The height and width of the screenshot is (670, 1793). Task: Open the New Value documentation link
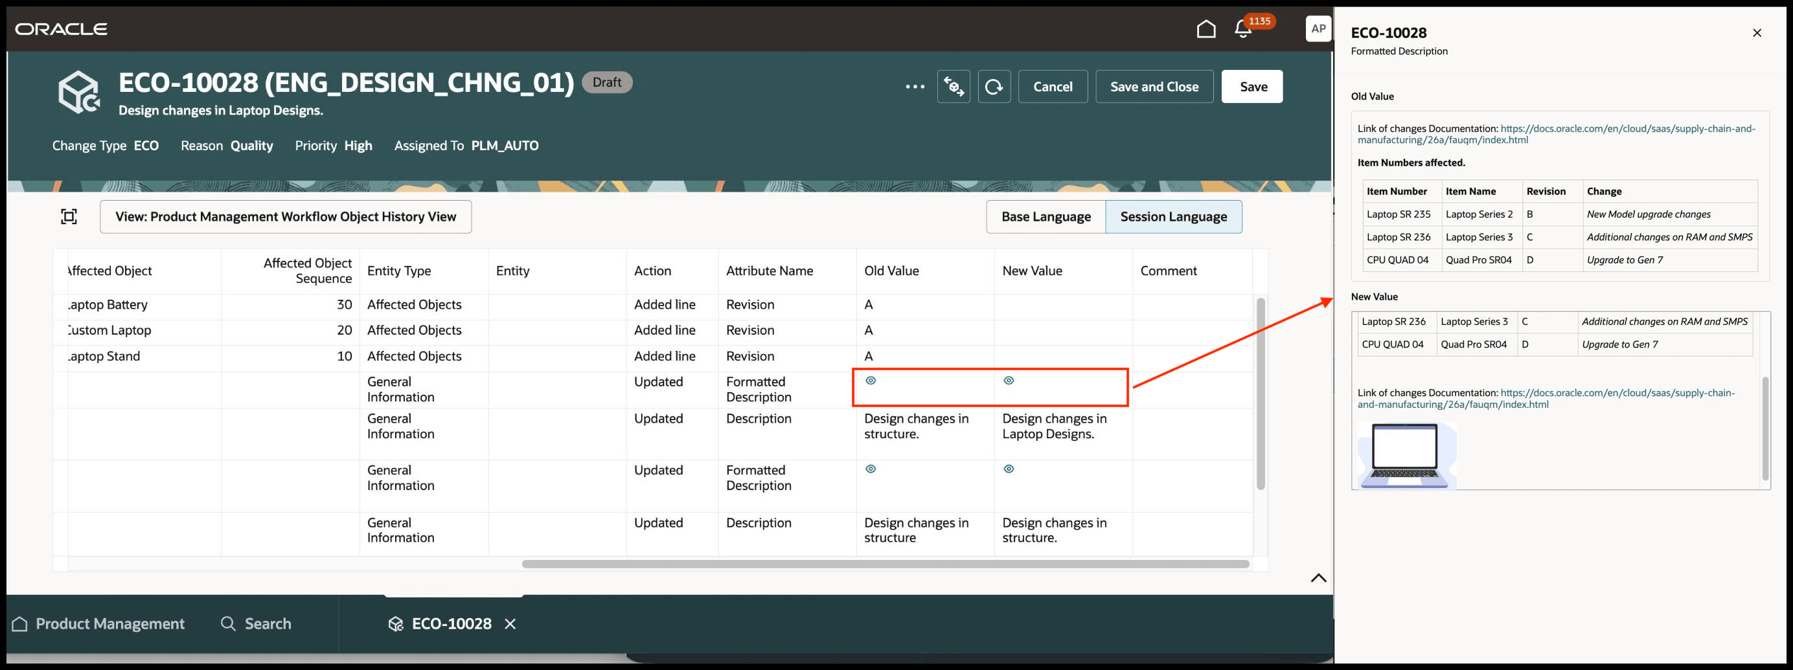pyautogui.click(x=1546, y=399)
